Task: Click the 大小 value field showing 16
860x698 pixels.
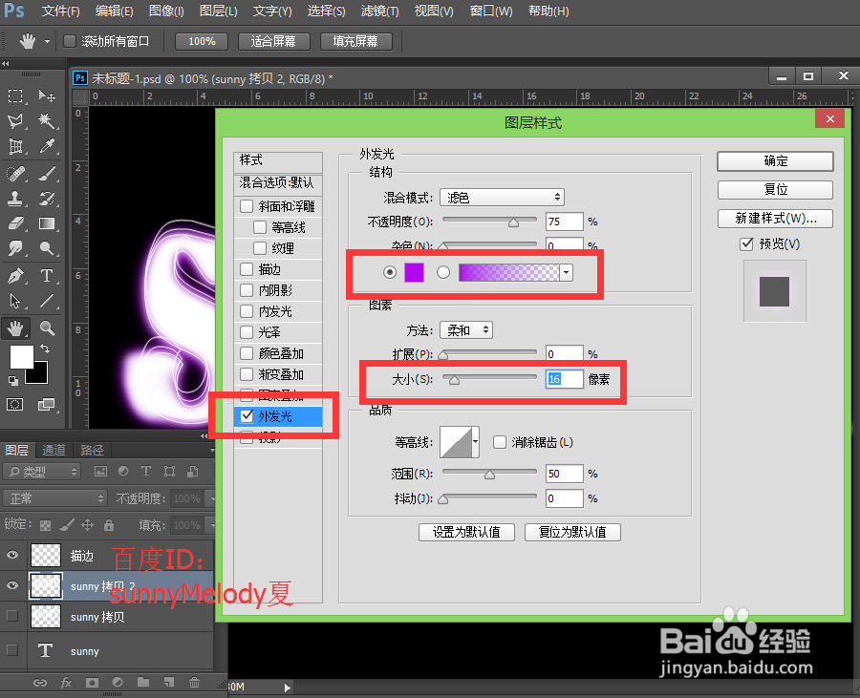Action: [564, 379]
